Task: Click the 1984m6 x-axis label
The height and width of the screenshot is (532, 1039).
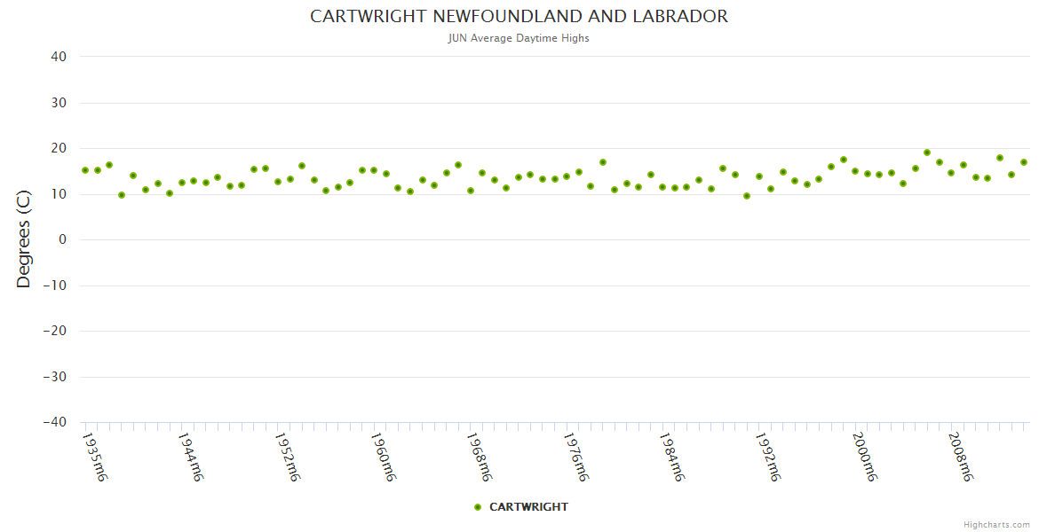Action: click(x=670, y=457)
